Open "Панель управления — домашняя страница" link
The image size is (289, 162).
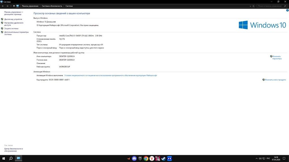tap(14, 13)
